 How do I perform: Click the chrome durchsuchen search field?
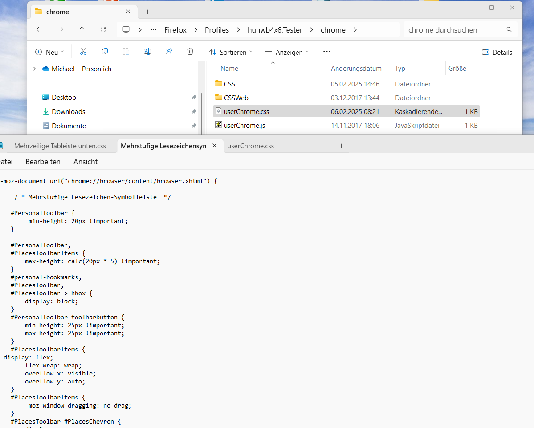[454, 30]
